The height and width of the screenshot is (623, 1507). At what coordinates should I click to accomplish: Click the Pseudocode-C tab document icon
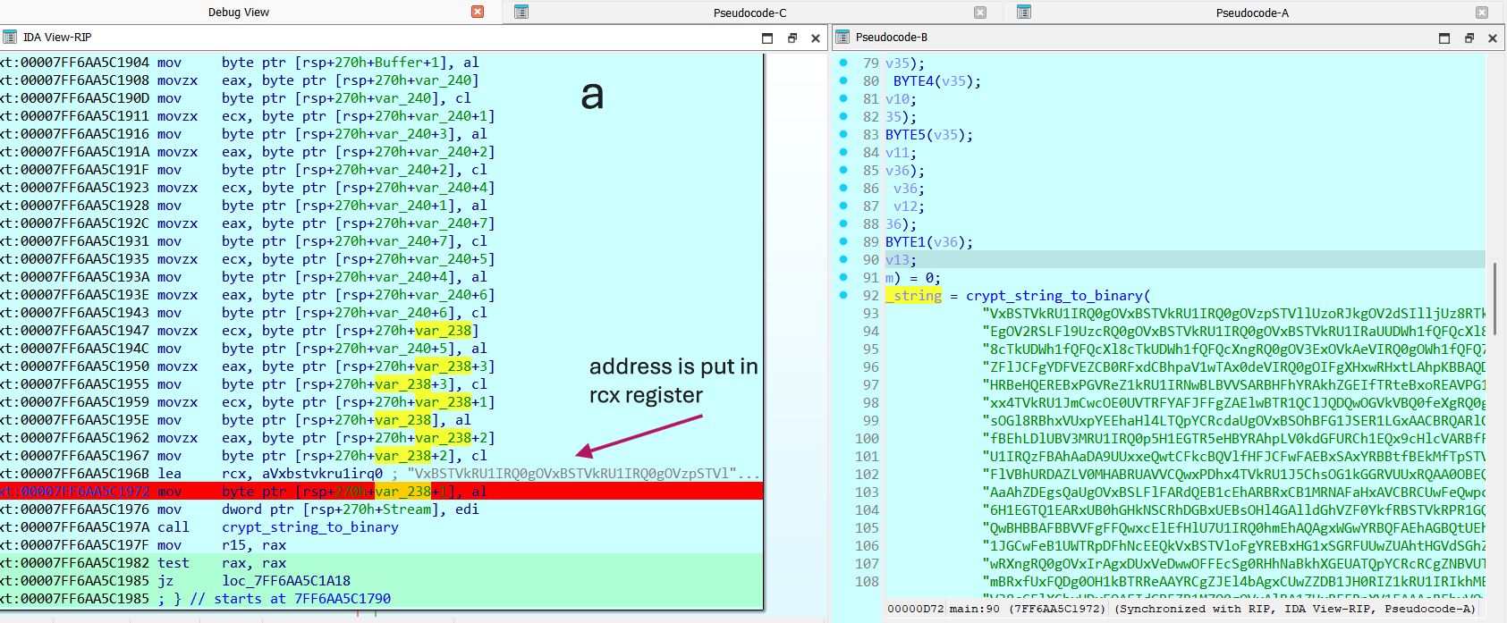pos(521,12)
